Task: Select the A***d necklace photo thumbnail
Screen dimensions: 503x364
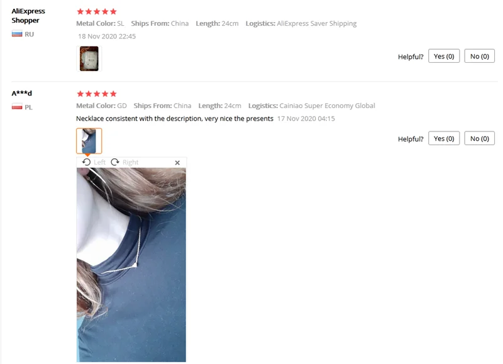Action: (89, 141)
